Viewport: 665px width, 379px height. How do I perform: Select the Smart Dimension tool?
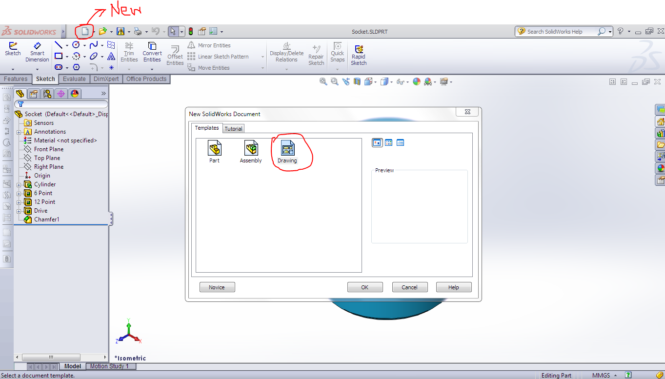(37, 51)
